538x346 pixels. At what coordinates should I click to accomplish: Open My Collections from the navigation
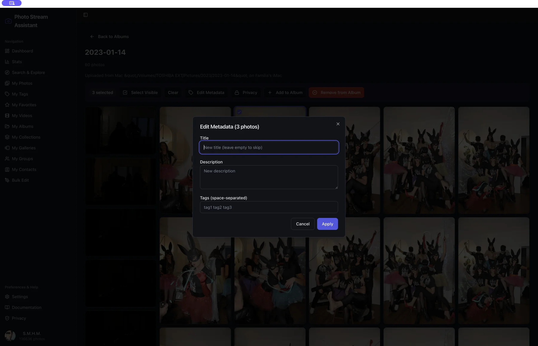[26, 137]
